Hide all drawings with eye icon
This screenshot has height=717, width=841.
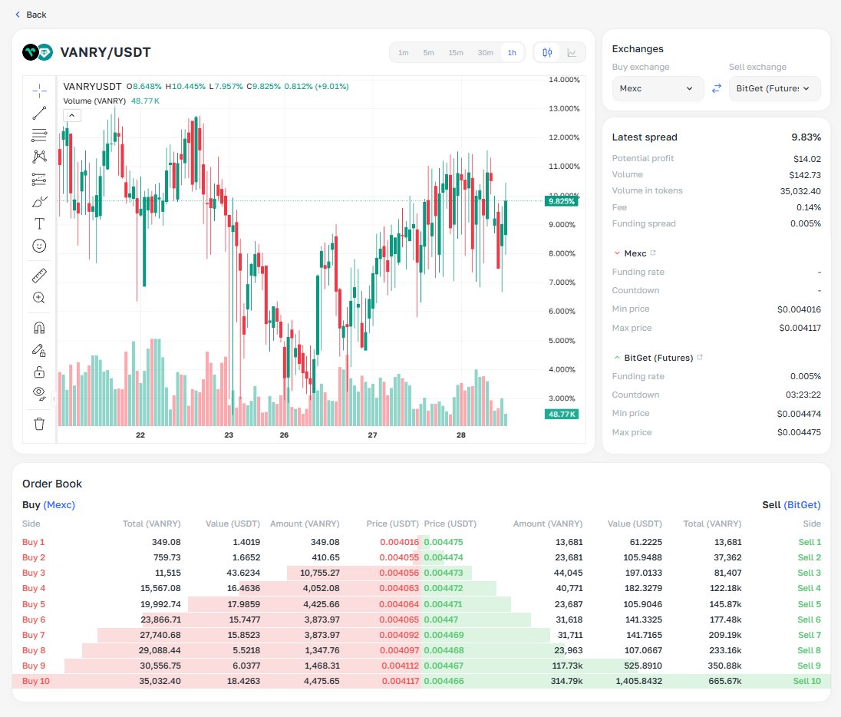39,394
